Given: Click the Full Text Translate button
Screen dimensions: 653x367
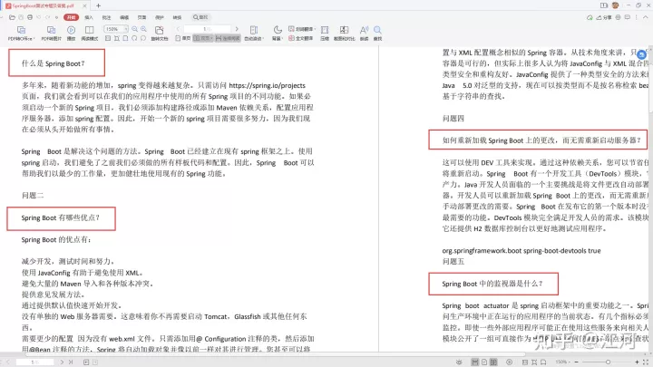Looking at the screenshot, I should [x=302, y=38].
